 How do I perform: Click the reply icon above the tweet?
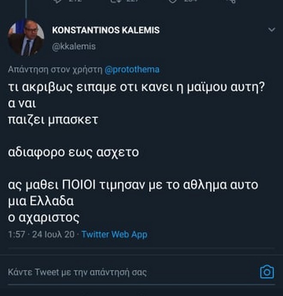(x=57, y=1)
